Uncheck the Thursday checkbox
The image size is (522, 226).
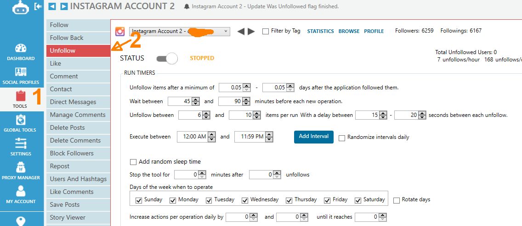click(x=289, y=200)
